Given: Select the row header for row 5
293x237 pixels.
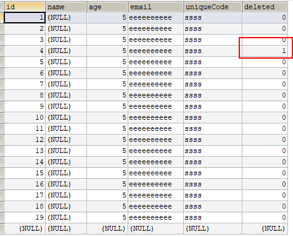Looking at the screenshot, I should (2, 62).
